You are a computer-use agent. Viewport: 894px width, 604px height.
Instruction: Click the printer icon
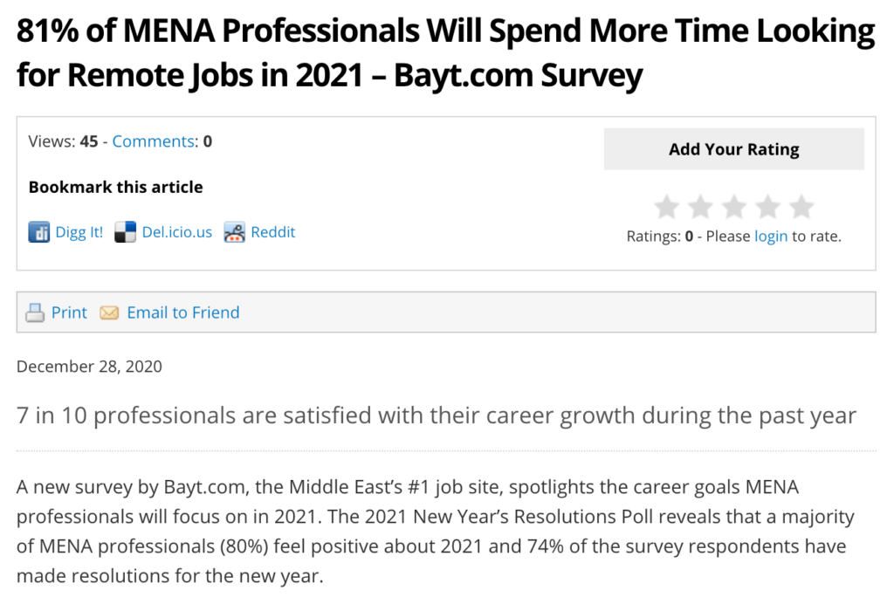pos(35,312)
